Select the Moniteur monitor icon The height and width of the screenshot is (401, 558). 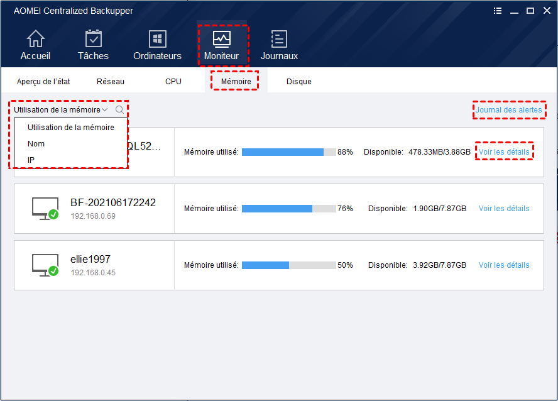tap(221, 39)
